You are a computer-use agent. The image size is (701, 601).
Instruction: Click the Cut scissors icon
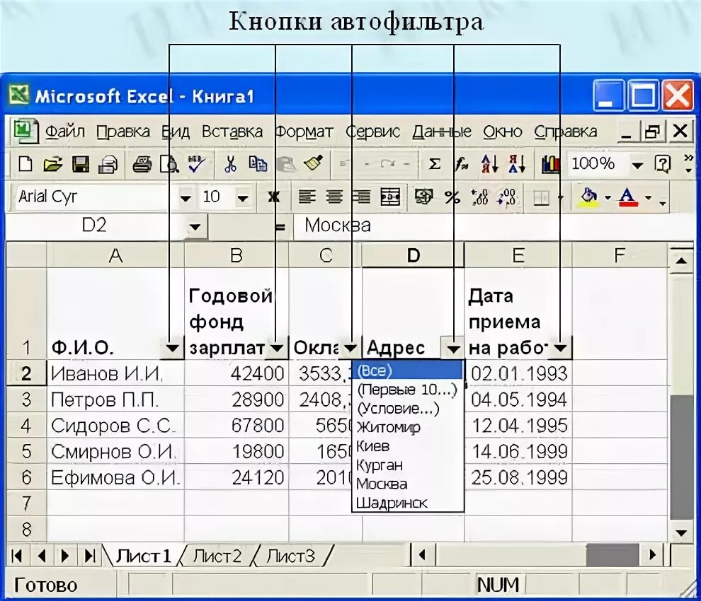(230, 164)
